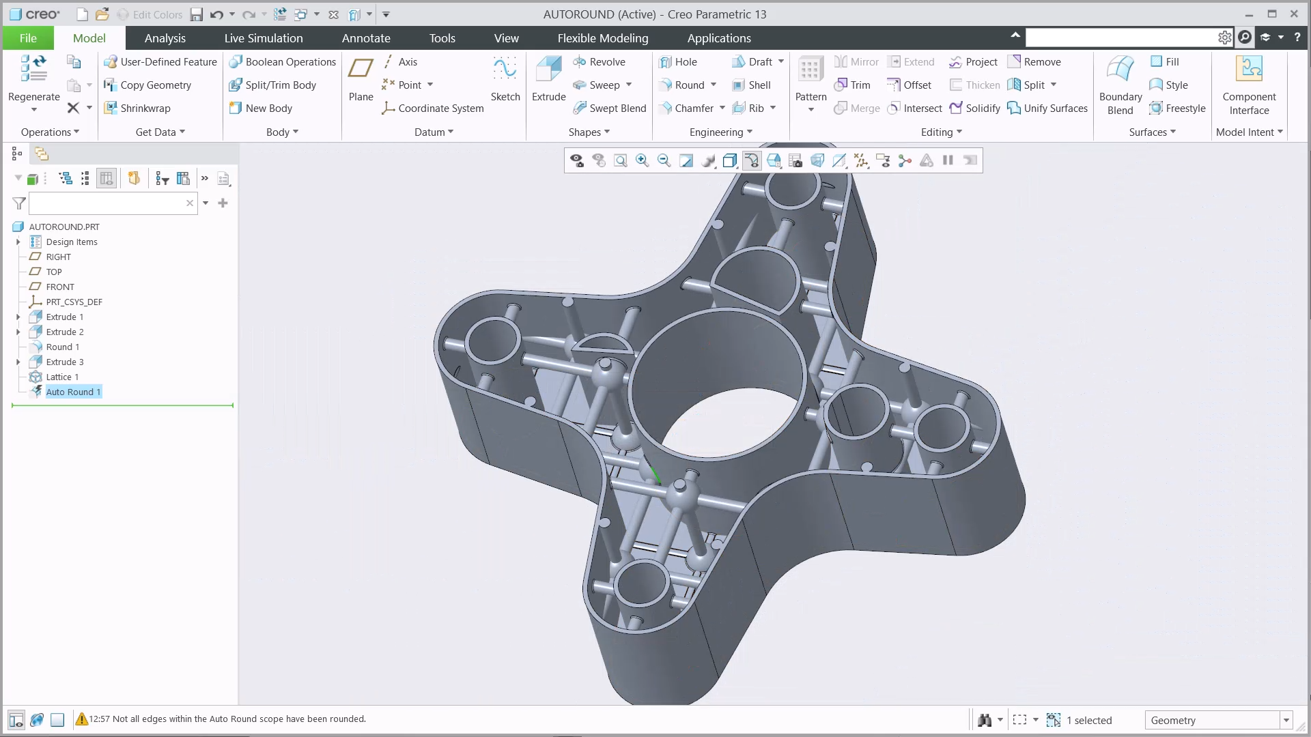Viewport: 1311px width, 737px height.
Task: Select Lattice 1 in the model tree
Action: tap(62, 377)
